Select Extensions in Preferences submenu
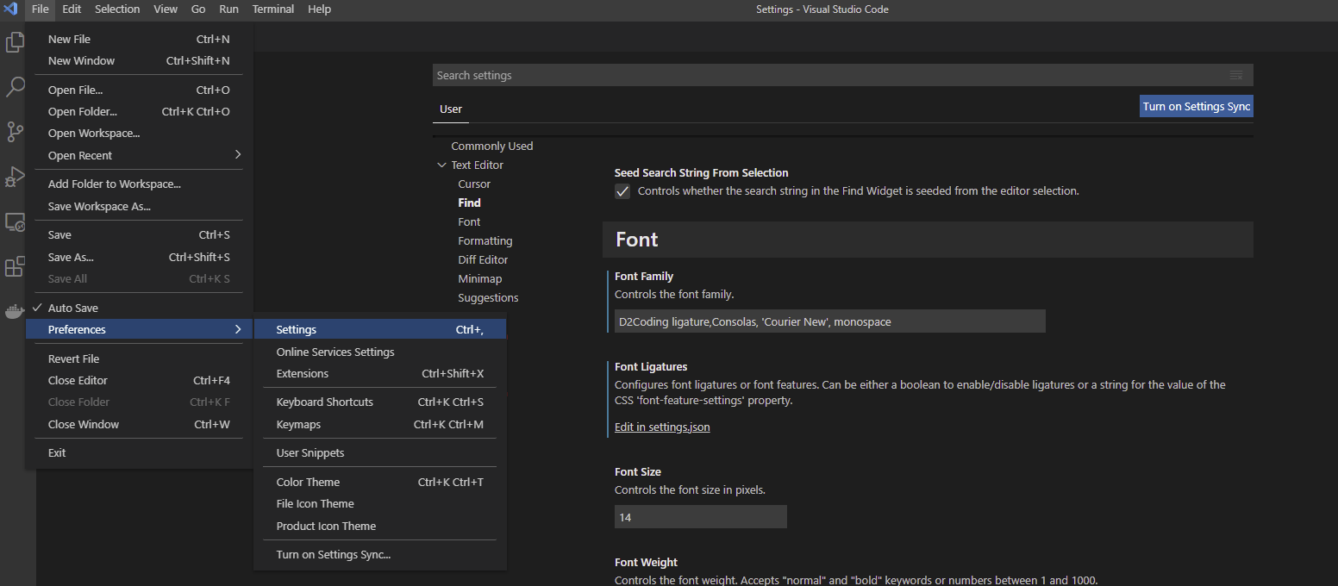The width and height of the screenshot is (1338, 586). point(380,373)
